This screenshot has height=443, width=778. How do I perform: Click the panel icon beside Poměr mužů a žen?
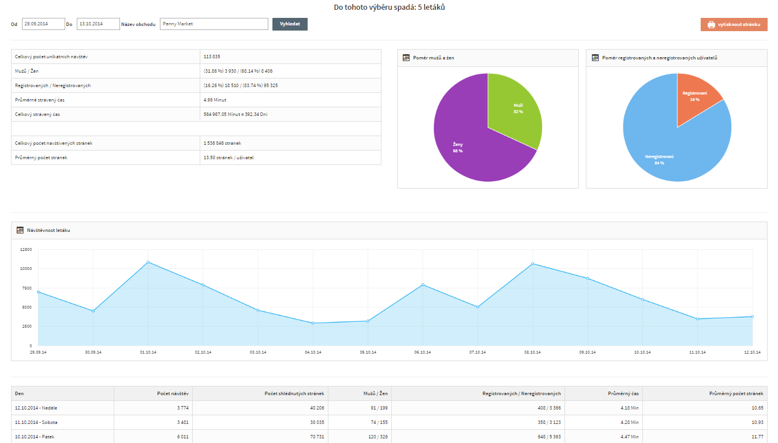[x=406, y=58]
